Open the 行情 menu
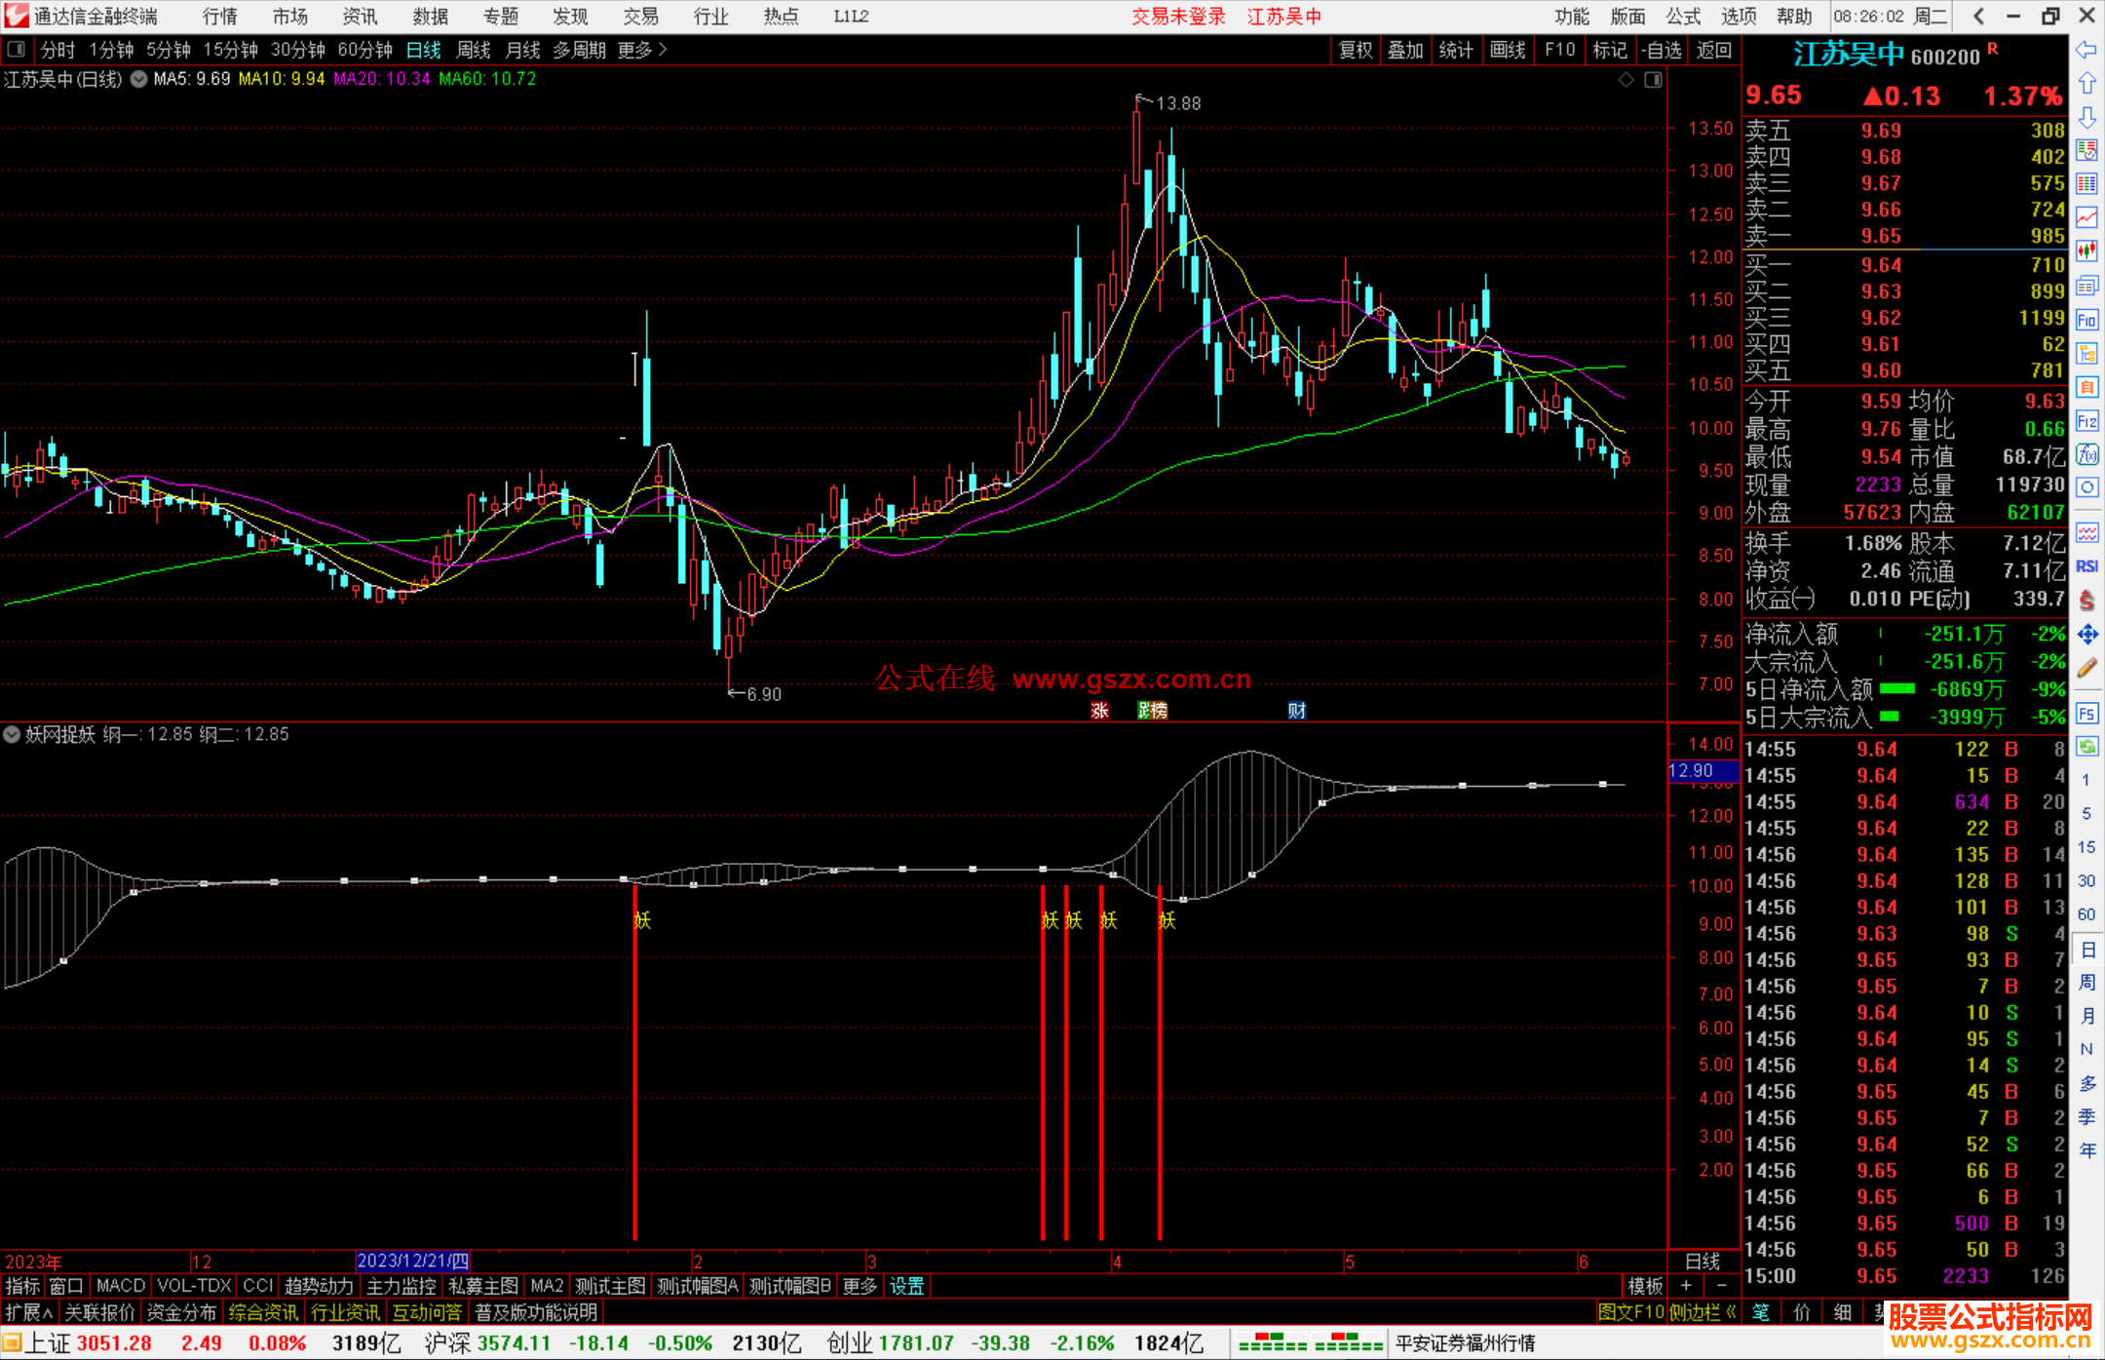2105x1360 pixels. [x=219, y=17]
